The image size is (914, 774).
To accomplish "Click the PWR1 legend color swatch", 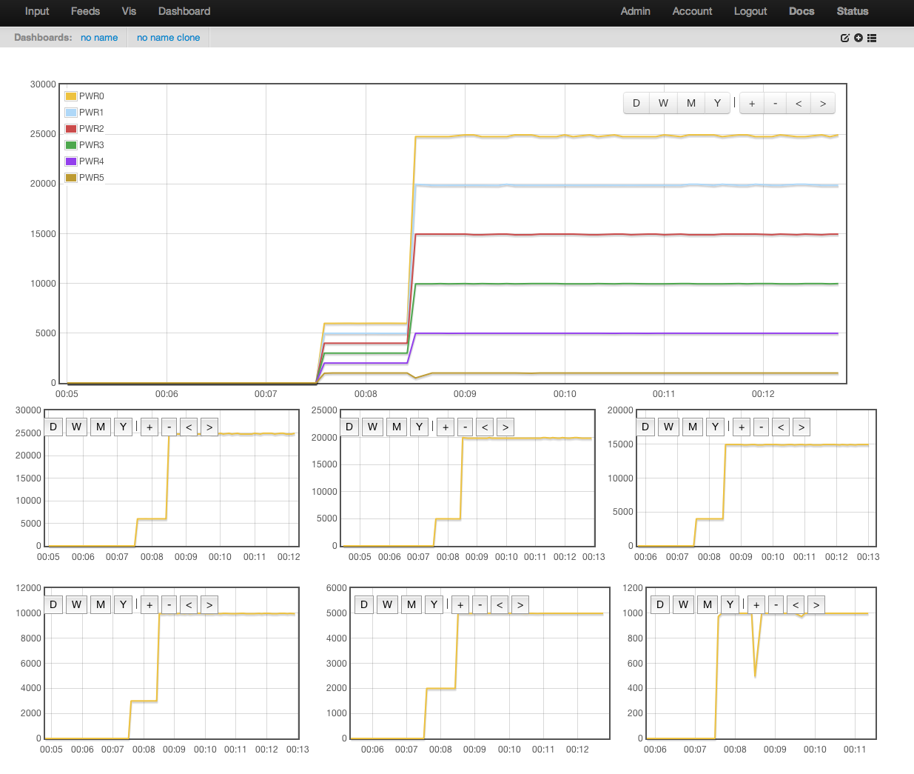I will (x=71, y=112).
